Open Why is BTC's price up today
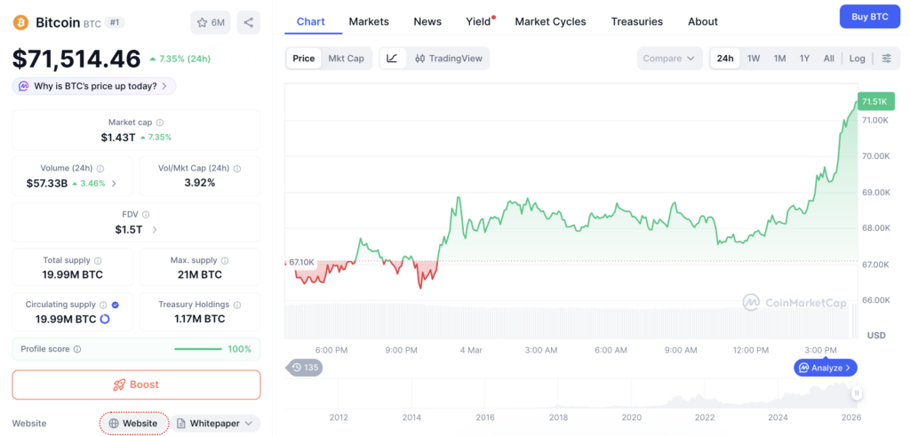 click(94, 86)
